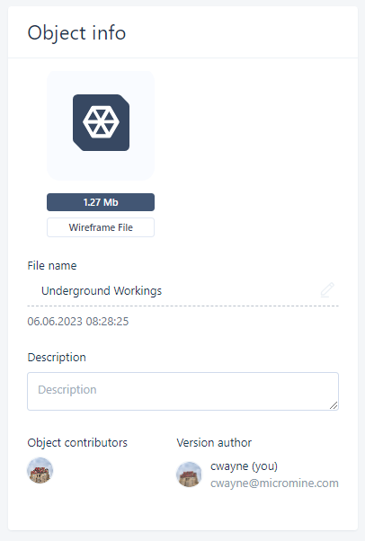This screenshot has height=541, width=365.
Task: Click the Description heading label
Action: pyautogui.click(x=57, y=358)
